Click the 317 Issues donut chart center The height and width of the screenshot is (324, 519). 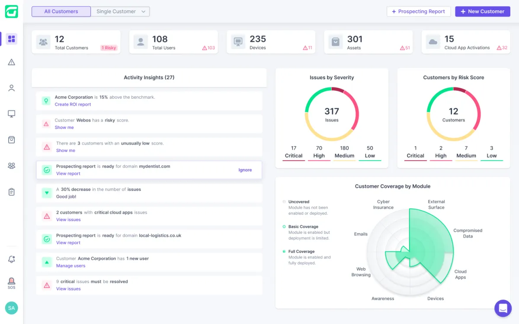pyautogui.click(x=332, y=114)
